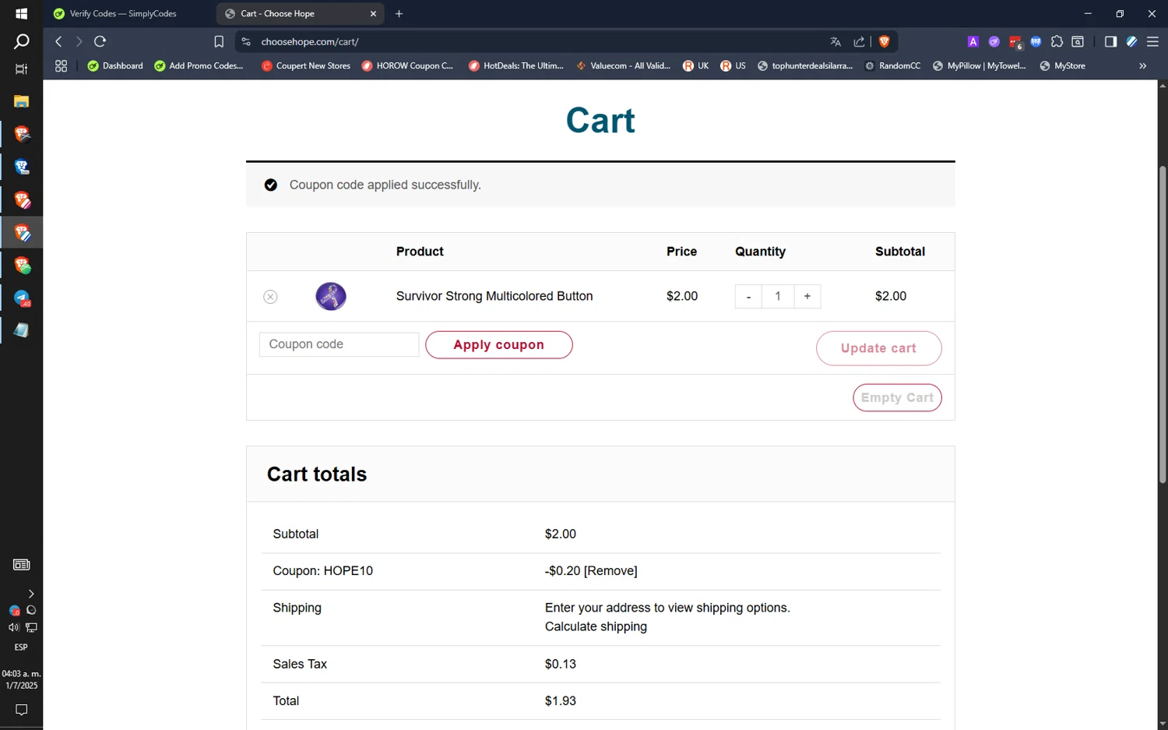The height and width of the screenshot is (730, 1168).
Task: Show hidden system tray icons chevron
Action: click(x=30, y=594)
